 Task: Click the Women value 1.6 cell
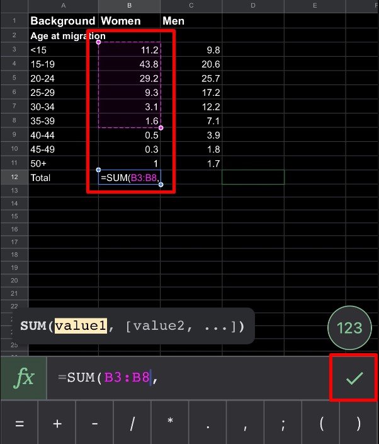pos(130,120)
